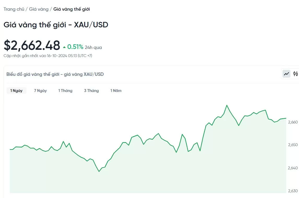Show the 3 Tháng chart range
Image resolution: width=299 pixels, height=198 pixels.
coord(91,91)
